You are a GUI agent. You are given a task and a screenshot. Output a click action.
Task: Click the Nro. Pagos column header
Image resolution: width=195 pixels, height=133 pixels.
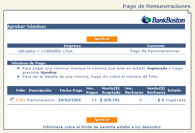click(92, 91)
